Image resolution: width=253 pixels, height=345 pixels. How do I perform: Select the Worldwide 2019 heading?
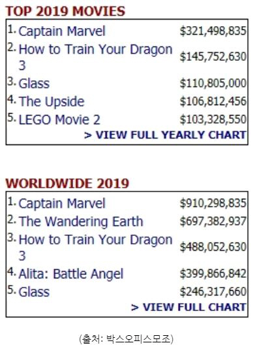point(67,183)
